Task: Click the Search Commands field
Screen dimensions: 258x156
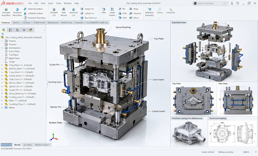Action: 211,3
